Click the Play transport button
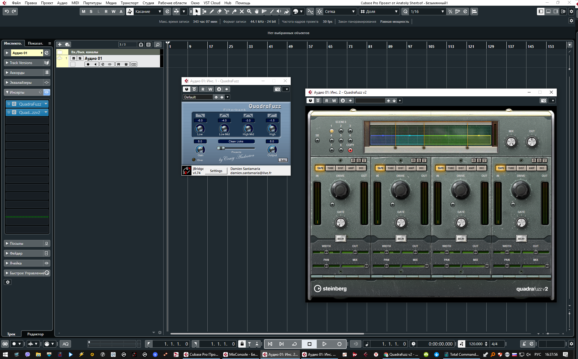578x359 pixels. coord(324,344)
